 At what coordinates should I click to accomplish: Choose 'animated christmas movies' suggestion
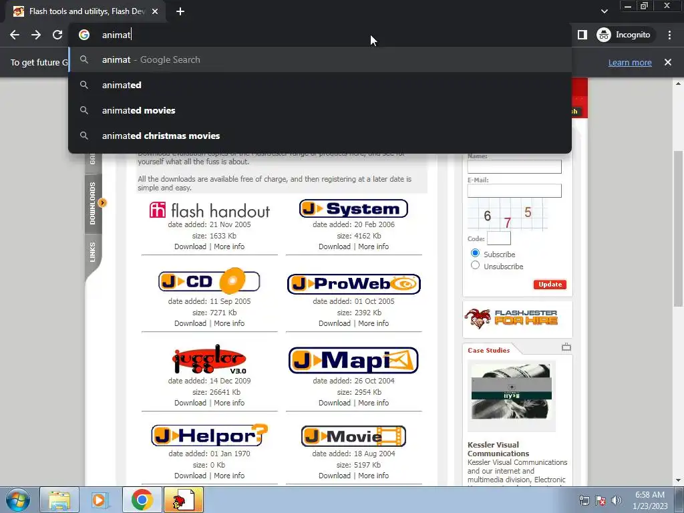coord(320,136)
